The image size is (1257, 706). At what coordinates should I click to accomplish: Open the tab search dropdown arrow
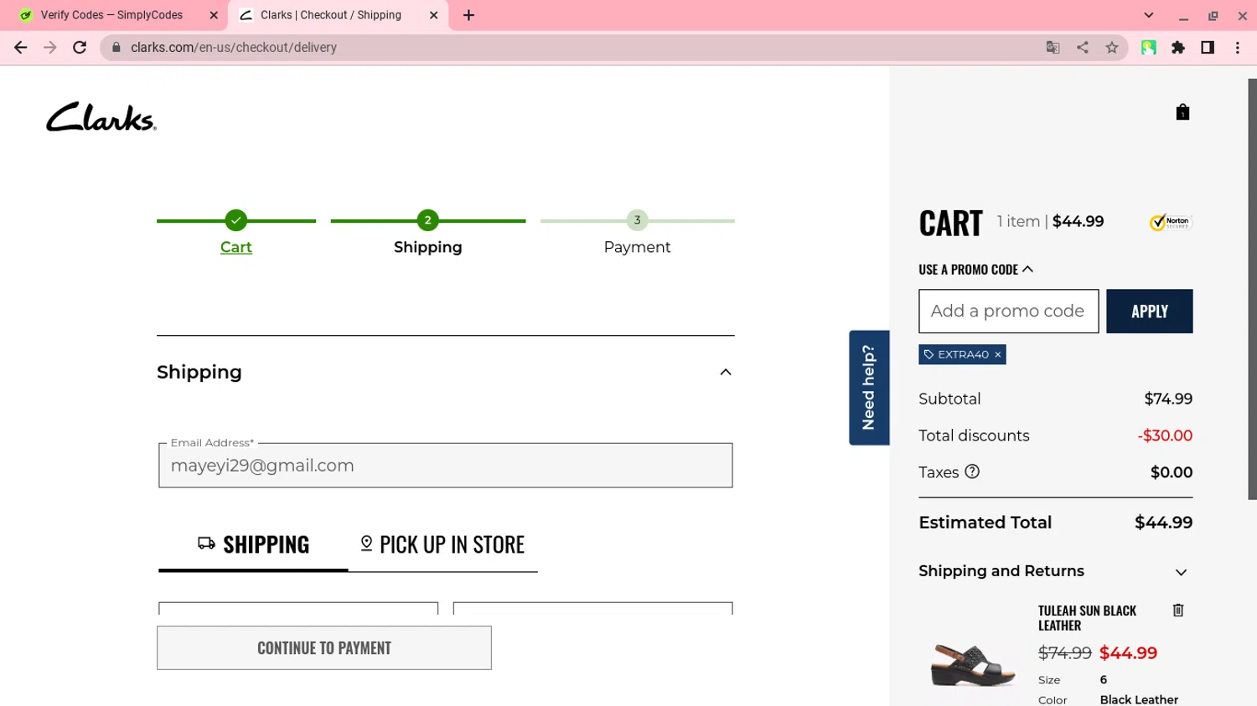1149,15
